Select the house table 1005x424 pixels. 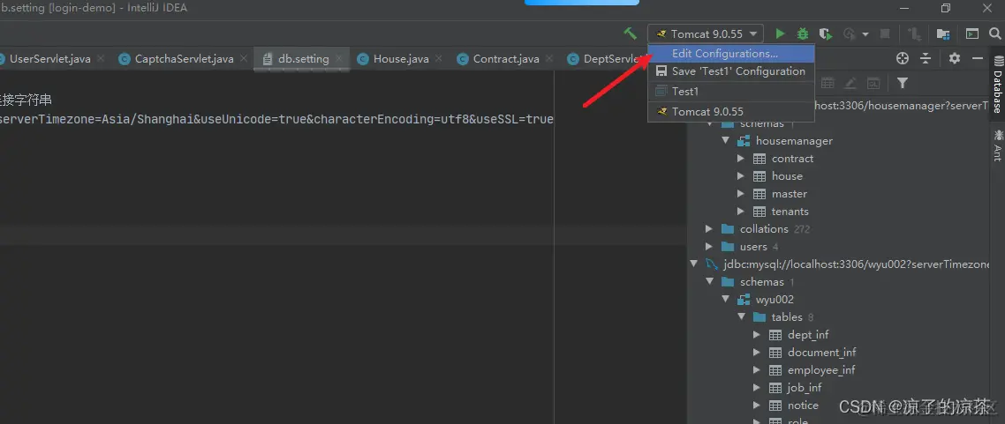pyautogui.click(x=787, y=176)
